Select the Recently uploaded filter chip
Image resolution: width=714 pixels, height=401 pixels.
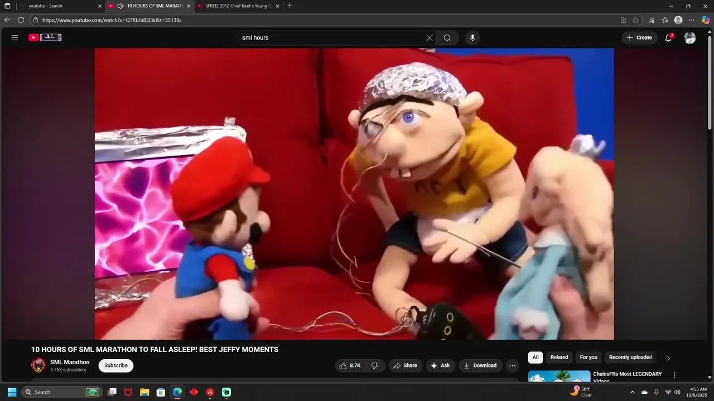tap(630, 358)
